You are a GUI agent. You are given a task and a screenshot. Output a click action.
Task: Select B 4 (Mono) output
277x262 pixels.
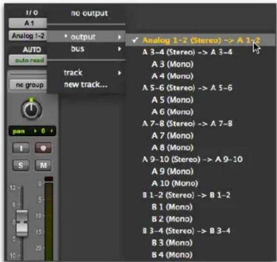point(172,255)
